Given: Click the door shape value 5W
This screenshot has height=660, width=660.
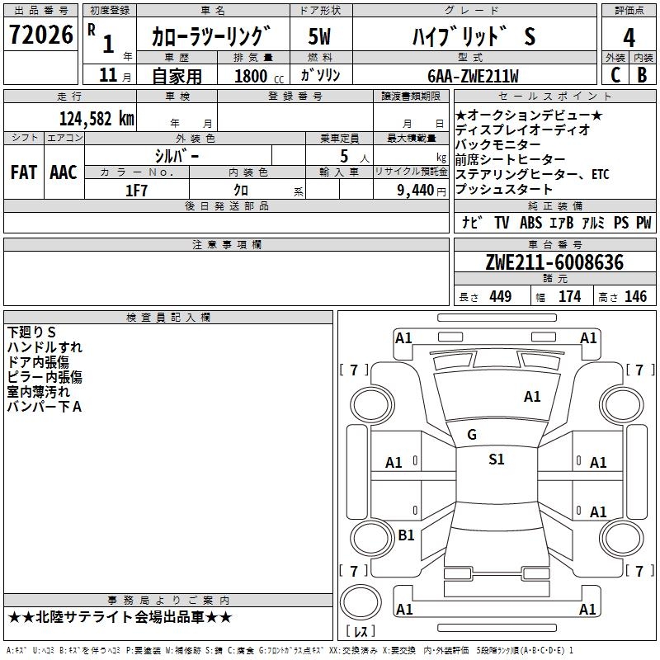Looking at the screenshot, I should point(319,36).
